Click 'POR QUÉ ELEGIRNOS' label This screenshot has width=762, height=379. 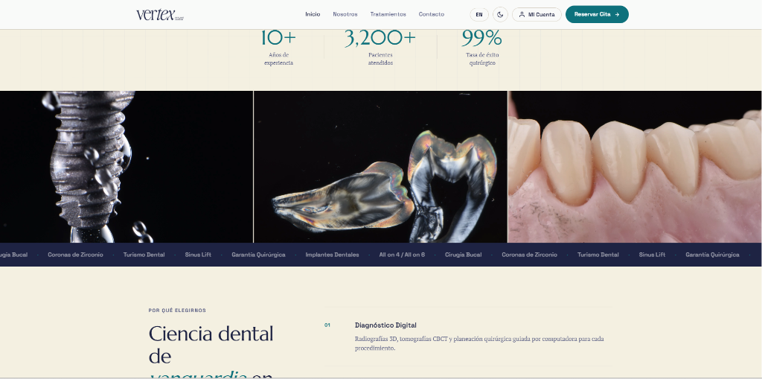(x=177, y=310)
